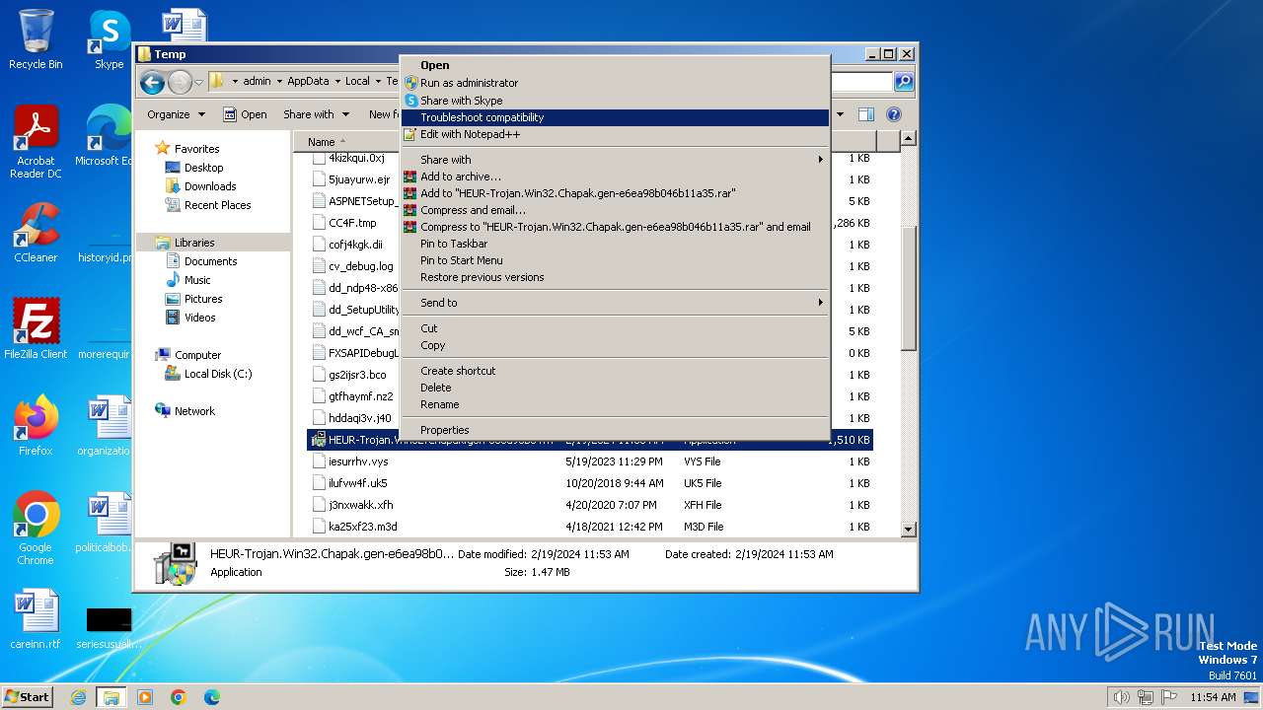
Task: Launch Firefox desktop shortcut
Action: pyautogui.click(x=36, y=425)
